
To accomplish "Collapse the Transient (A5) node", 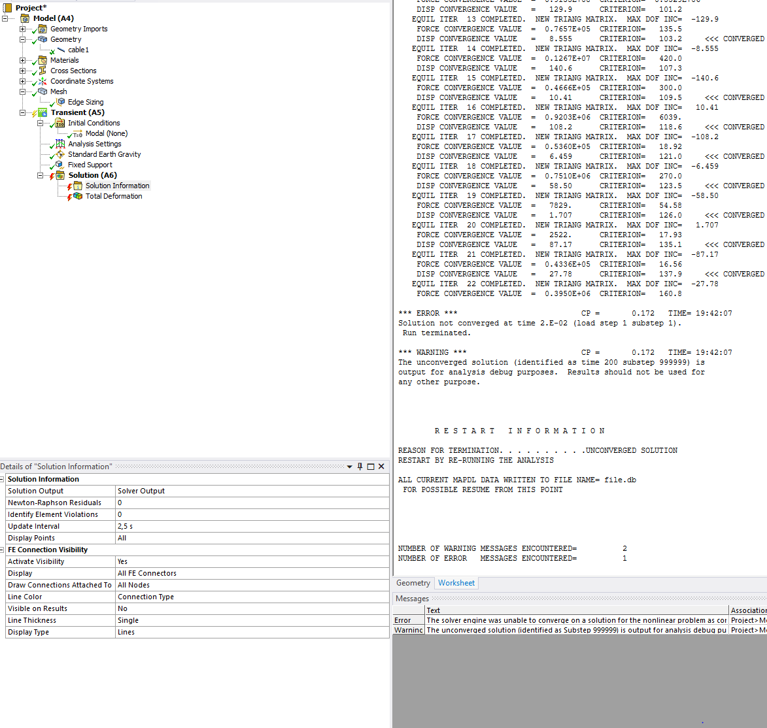I will (22, 112).
